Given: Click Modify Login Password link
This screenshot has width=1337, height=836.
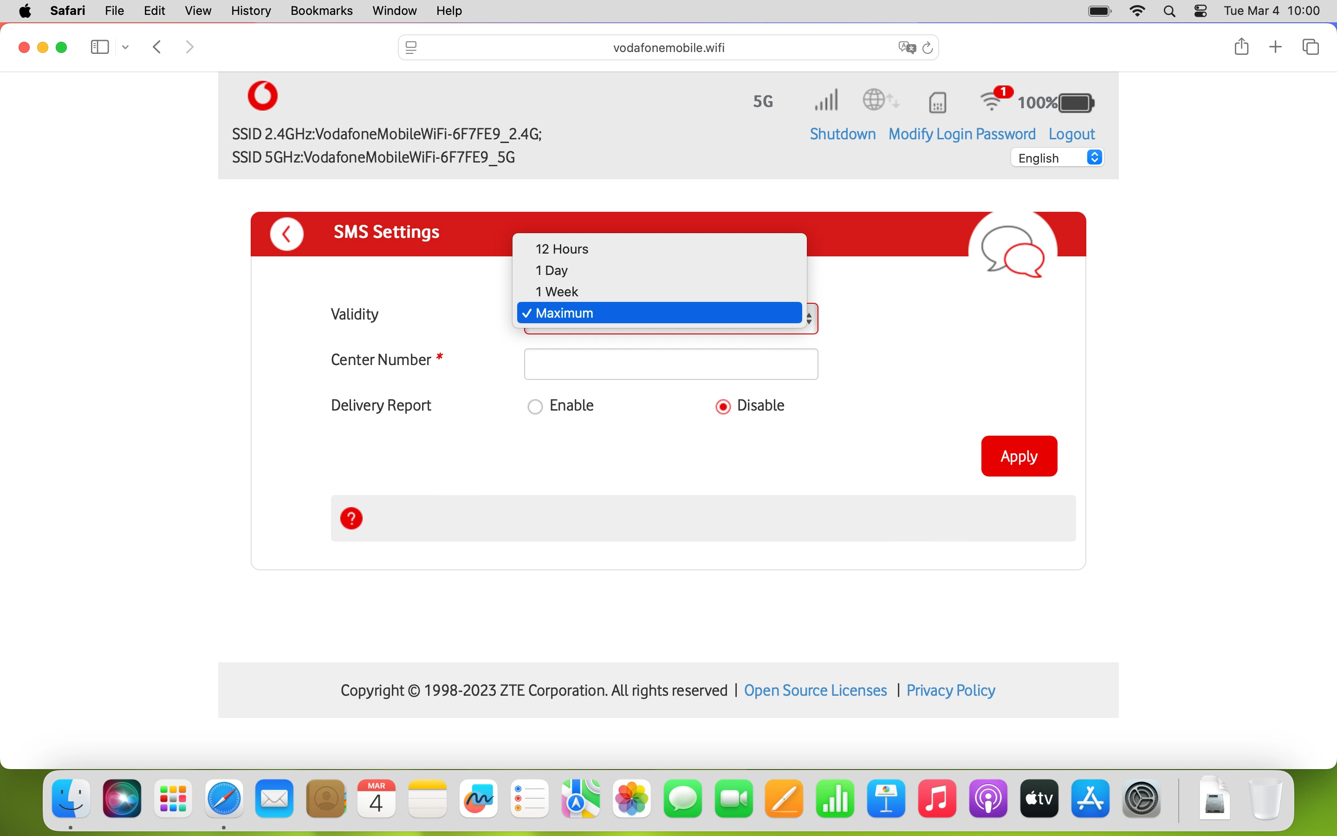Looking at the screenshot, I should click(x=962, y=134).
